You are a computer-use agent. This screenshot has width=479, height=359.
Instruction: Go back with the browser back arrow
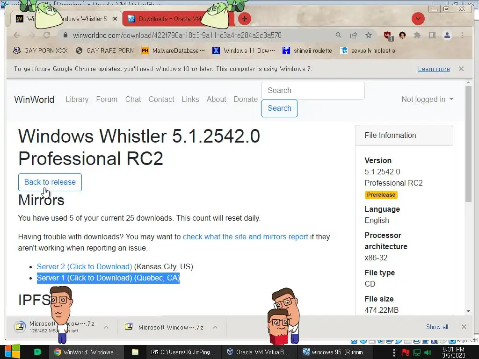17,35
